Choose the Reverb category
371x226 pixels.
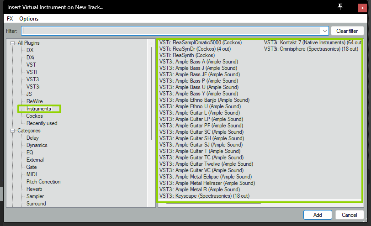point(34,189)
